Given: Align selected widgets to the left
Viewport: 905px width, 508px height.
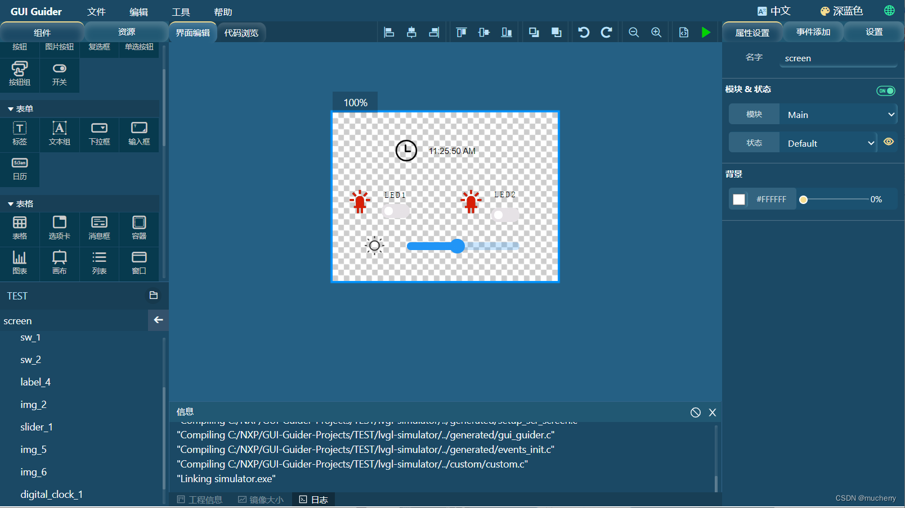Looking at the screenshot, I should coord(389,33).
